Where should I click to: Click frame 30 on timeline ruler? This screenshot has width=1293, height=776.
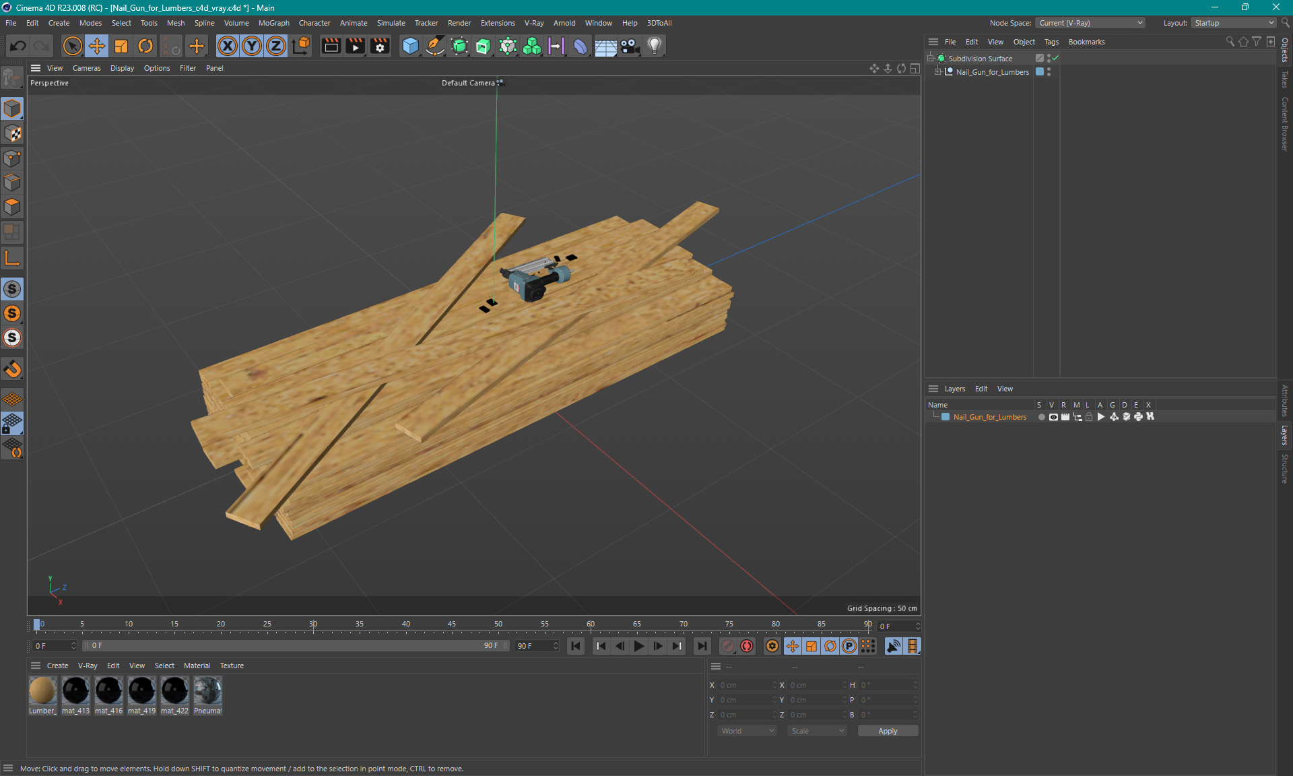pos(313,624)
